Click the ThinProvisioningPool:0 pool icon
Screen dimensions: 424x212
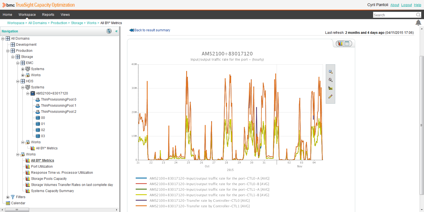(x=38, y=99)
